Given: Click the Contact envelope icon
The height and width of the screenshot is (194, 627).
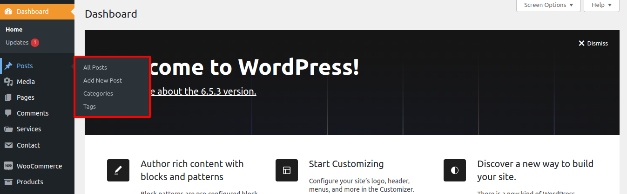Looking at the screenshot, I should point(8,145).
